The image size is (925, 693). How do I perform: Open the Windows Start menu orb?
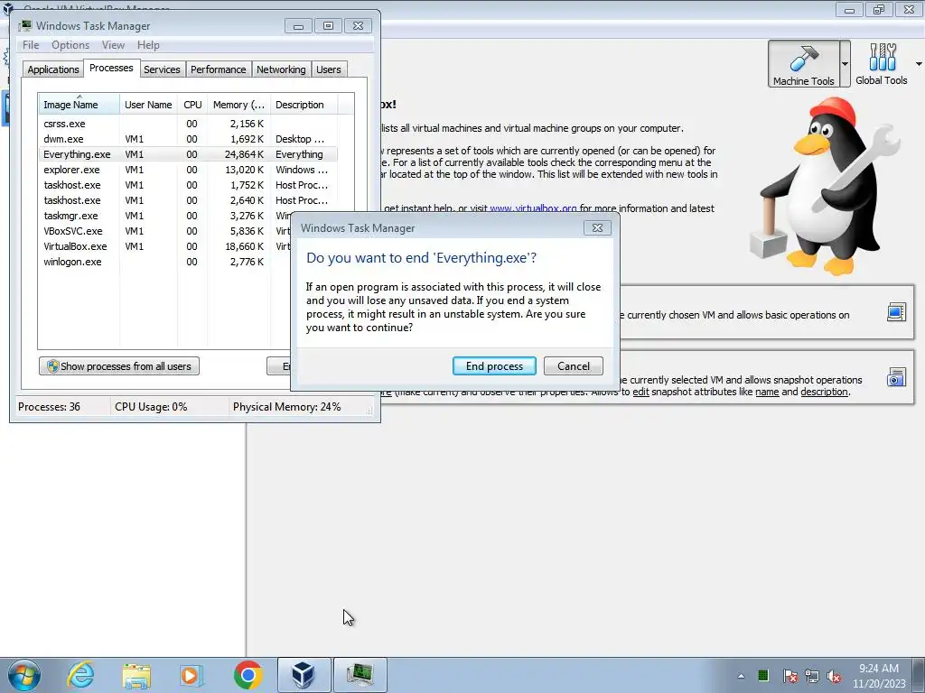(24, 675)
